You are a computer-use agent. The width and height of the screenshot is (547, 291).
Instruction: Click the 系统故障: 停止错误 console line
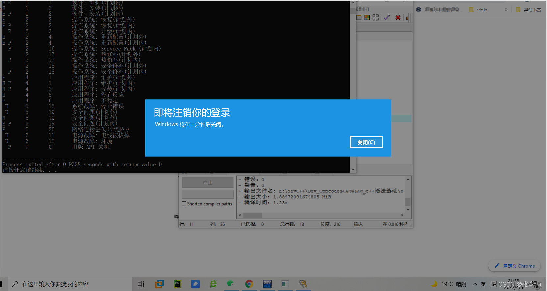click(x=98, y=106)
